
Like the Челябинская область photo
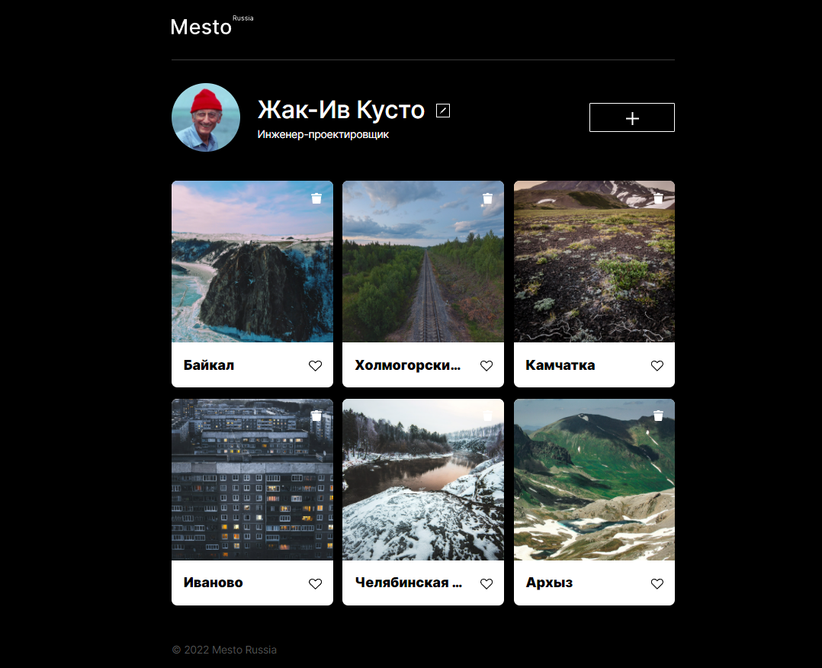pyautogui.click(x=486, y=583)
